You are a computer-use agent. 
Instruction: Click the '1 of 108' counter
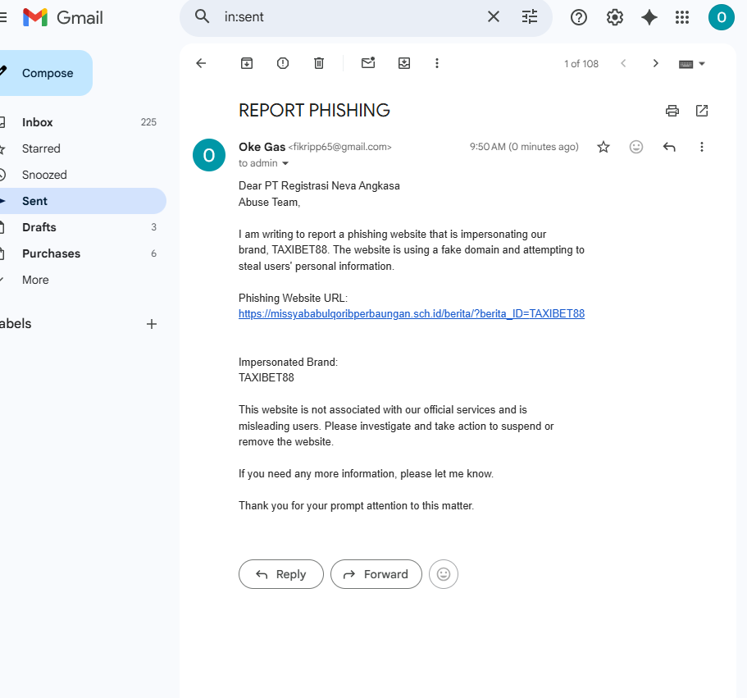pos(581,64)
